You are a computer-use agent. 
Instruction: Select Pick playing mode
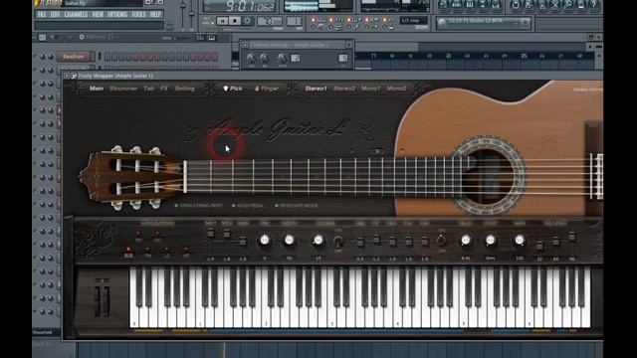tap(233, 89)
